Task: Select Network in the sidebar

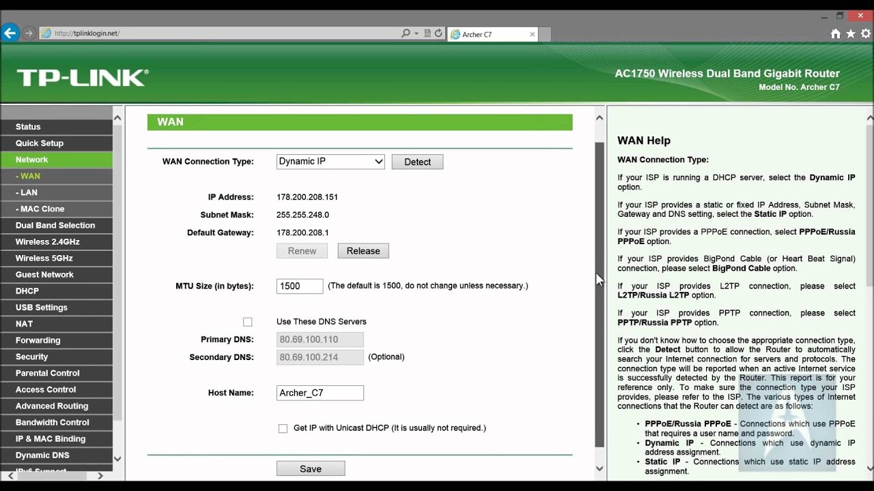Action: [x=56, y=160]
